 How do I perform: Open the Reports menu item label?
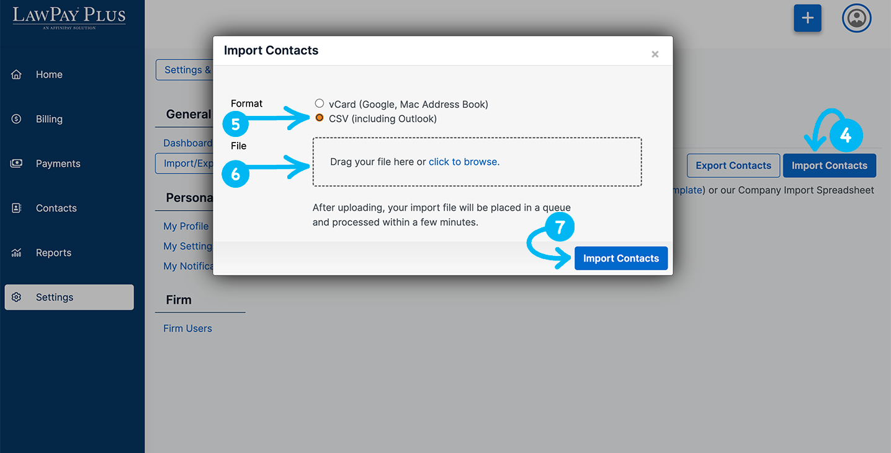click(x=53, y=253)
